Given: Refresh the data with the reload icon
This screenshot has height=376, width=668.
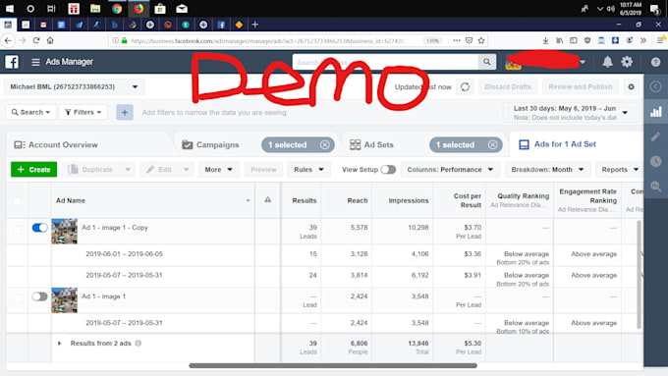Looking at the screenshot, I should pyautogui.click(x=465, y=86).
